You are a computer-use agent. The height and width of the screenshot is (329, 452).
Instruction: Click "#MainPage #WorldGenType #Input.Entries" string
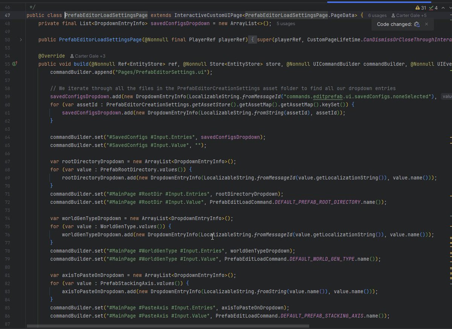pos(165,251)
